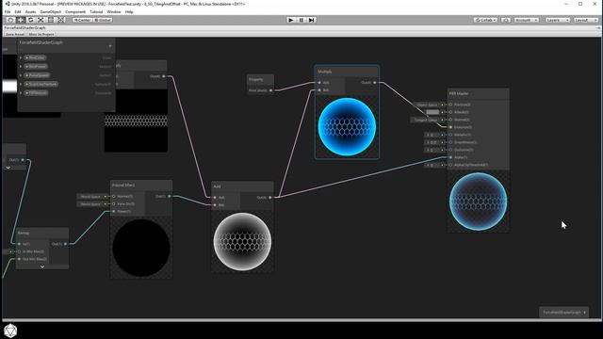Viewport: 603px width, 339px height.
Task: Open Tangent Space dropdown on PBR Master
Action: pyautogui.click(x=426, y=120)
